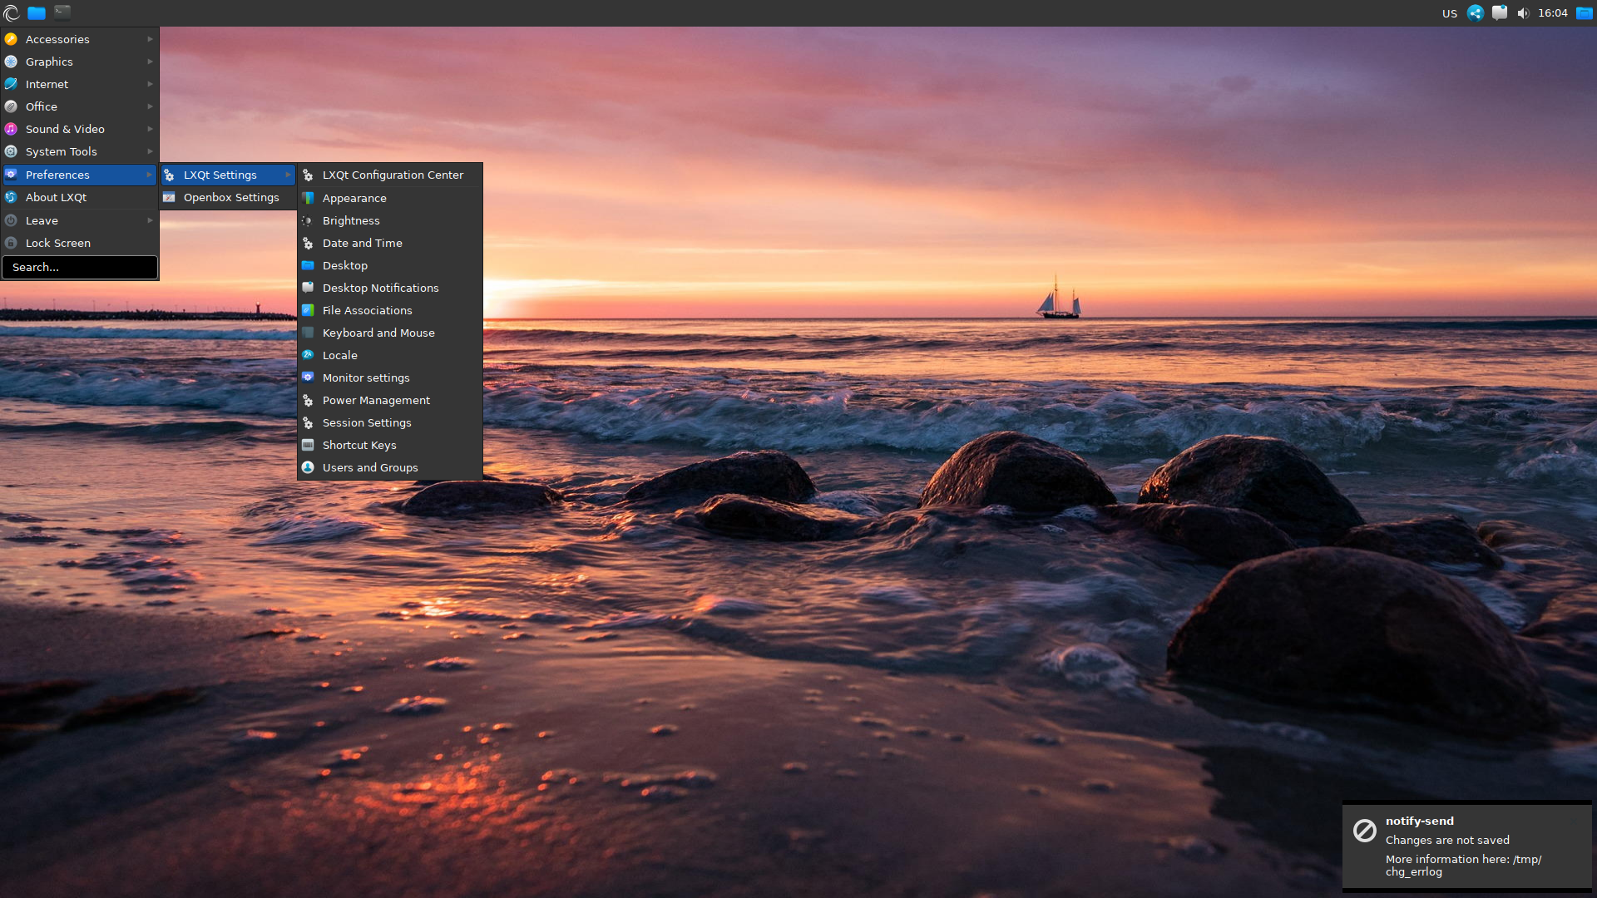Click the Lock Screen icon
The image size is (1597, 898).
pyautogui.click(x=11, y=243)
